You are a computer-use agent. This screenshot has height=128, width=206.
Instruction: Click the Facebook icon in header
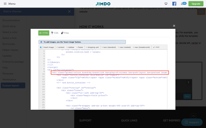tap(174, 4)
